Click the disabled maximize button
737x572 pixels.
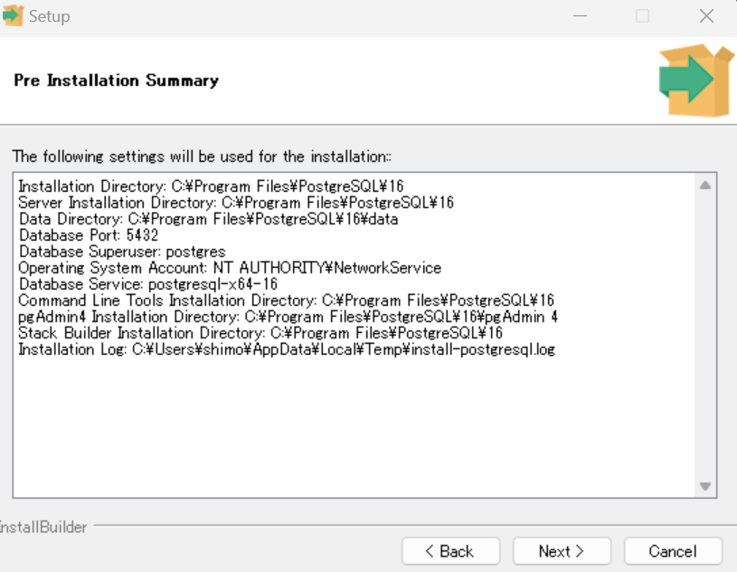643,16
